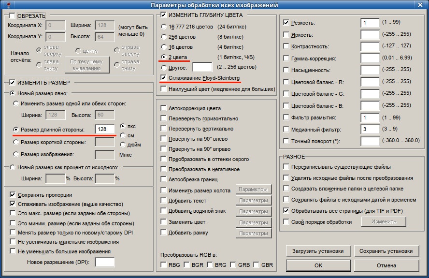Click Загрузить установки button
Screen dimensions: 429x278
(318, 251)
